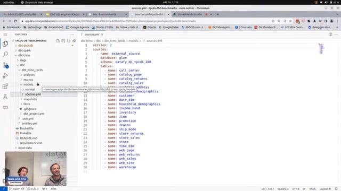Open README.md file
The height and width of the screenshot is (191, 341).
coord(28,138)
